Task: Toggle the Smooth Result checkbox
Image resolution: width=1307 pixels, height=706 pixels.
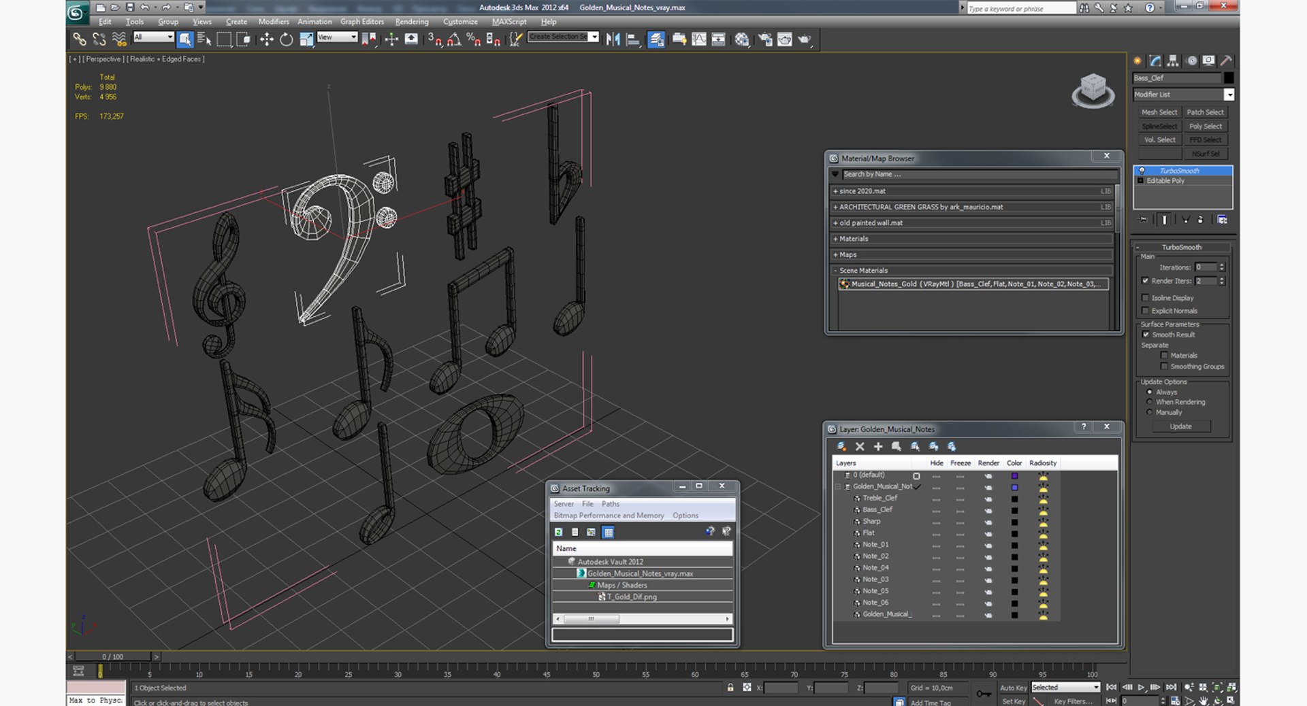Action: click(x=1146, y=335)
